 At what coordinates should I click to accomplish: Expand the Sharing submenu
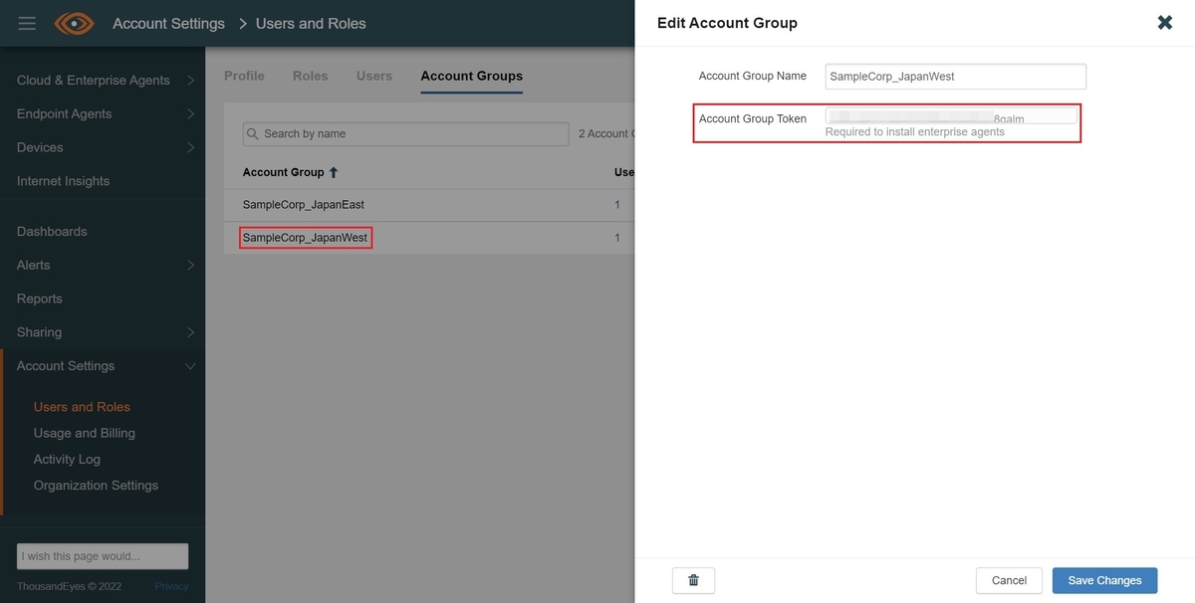coord(190,332)
